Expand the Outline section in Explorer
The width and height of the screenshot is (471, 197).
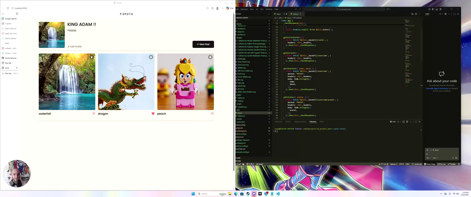[253, 158]
